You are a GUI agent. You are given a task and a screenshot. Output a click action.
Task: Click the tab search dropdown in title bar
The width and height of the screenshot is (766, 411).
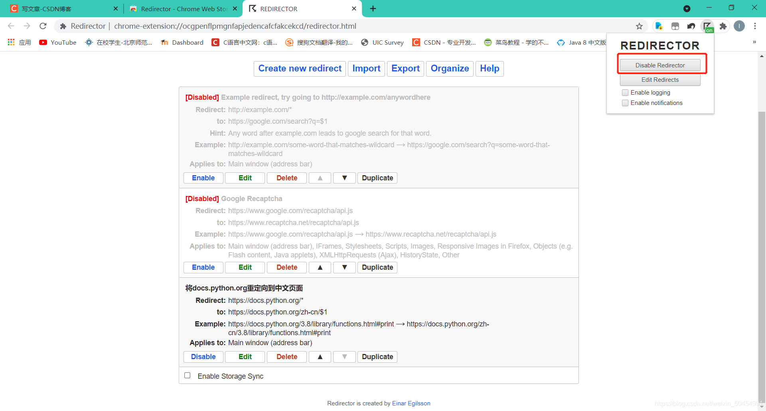click(x=687, y=9)
